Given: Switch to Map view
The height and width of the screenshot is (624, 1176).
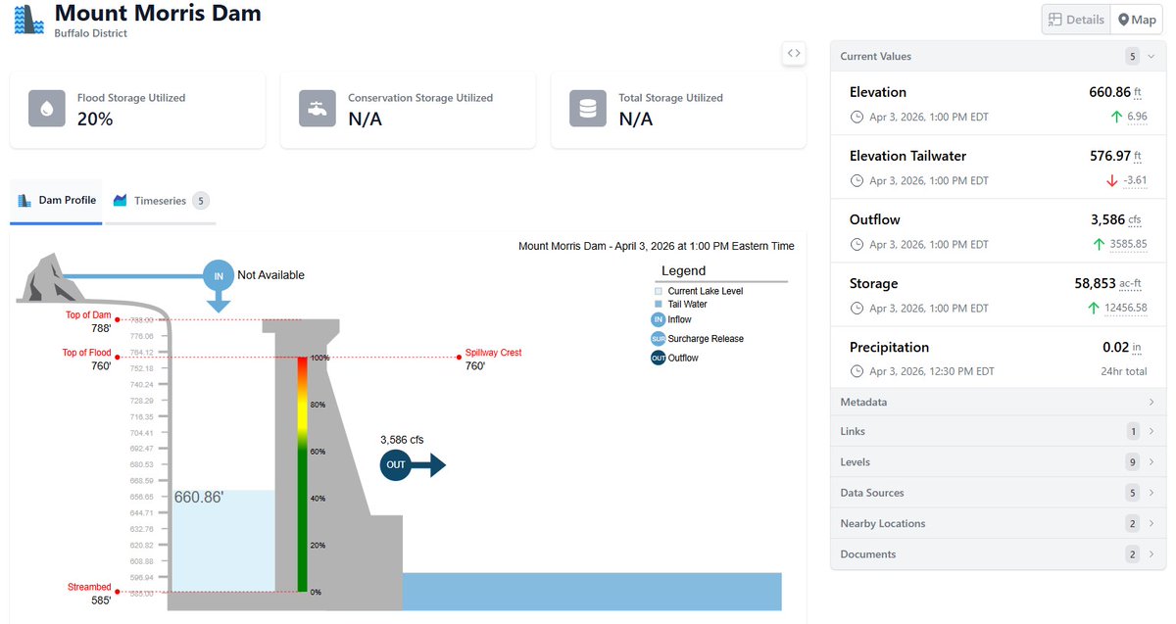Looking at the screenshot, I should point(1137,20).
